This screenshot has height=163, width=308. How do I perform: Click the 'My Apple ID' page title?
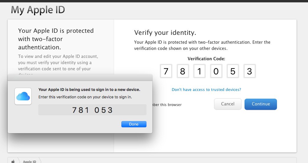(x=38, y=10)
